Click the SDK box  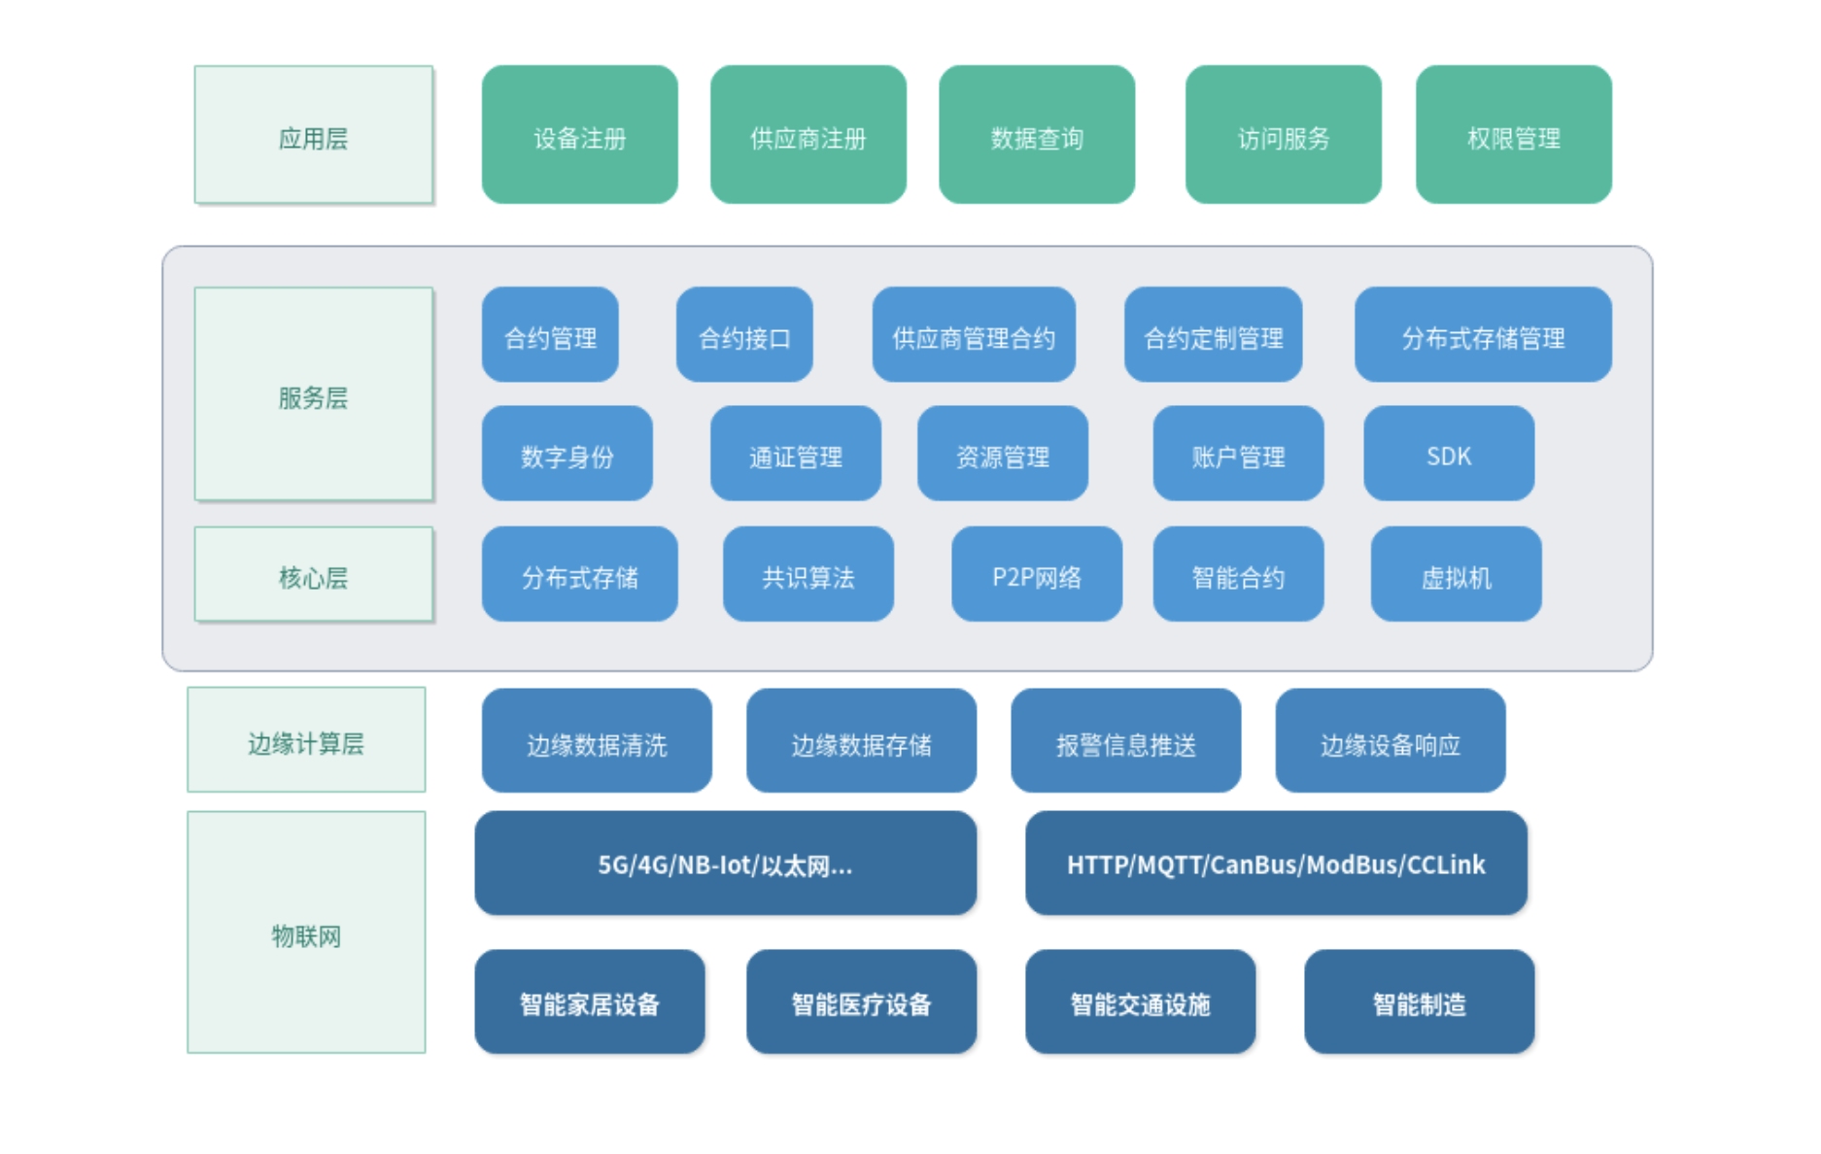pyautogui.click(x=1449, y=454)
